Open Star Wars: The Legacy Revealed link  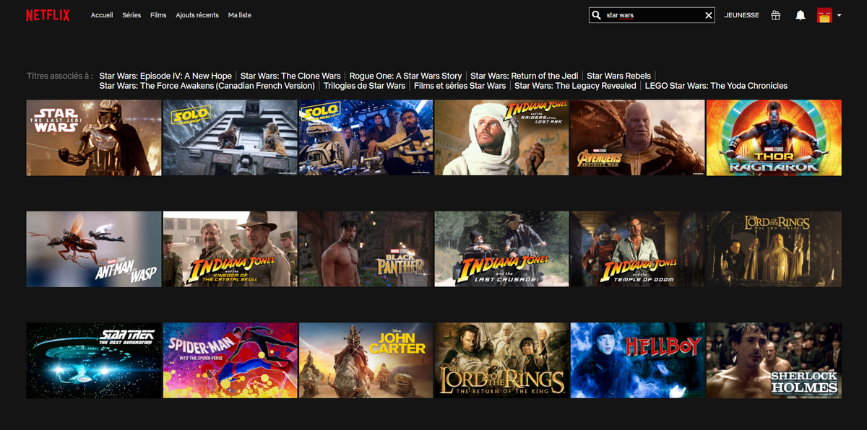(575, 86)
